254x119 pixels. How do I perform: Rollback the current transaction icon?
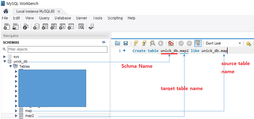[x=189, y=43]
